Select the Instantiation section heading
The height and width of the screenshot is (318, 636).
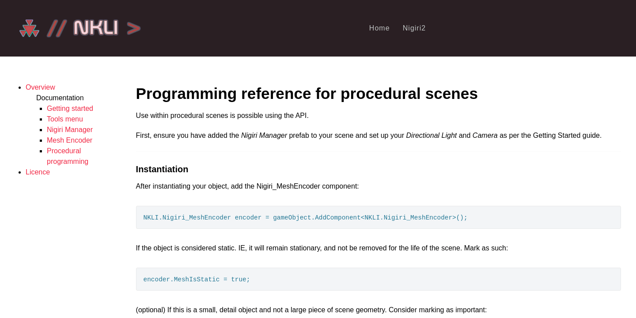click(162, 169)
